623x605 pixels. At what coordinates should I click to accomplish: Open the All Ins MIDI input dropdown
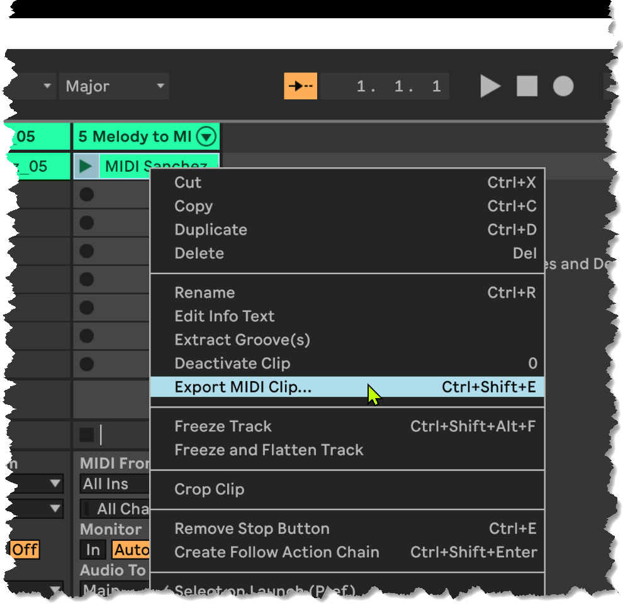(x=113, y=484)
